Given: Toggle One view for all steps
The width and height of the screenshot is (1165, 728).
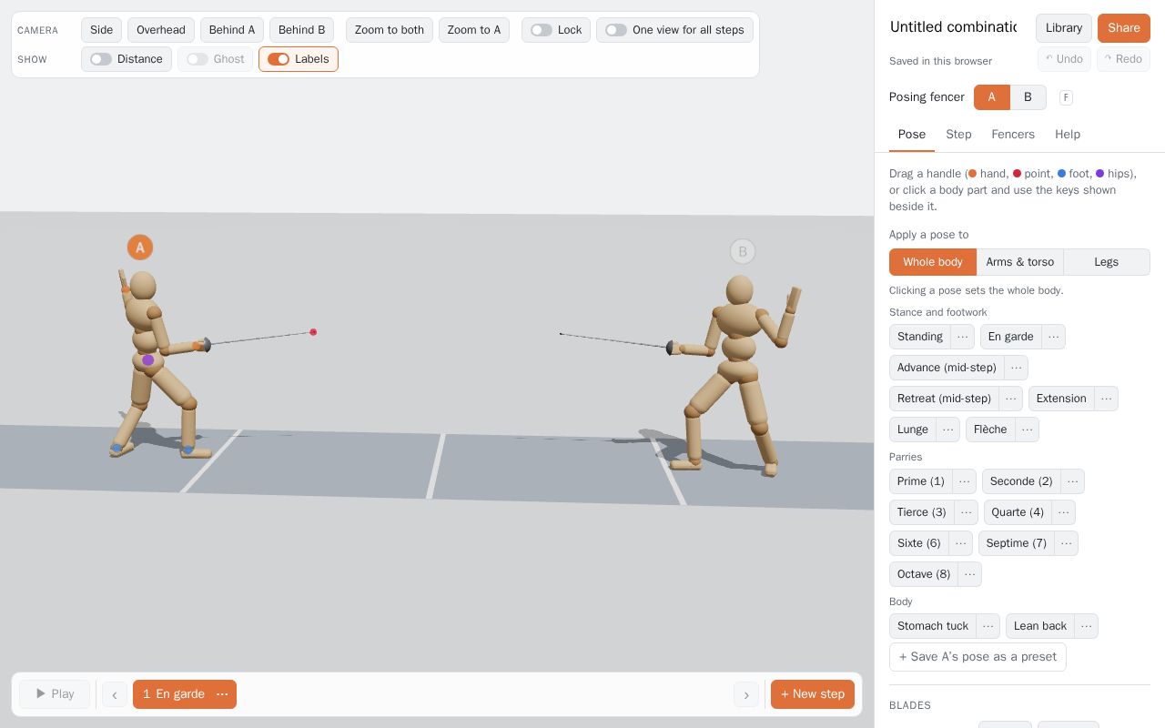Looking at the screenshot, I should [x=674, y=30].
